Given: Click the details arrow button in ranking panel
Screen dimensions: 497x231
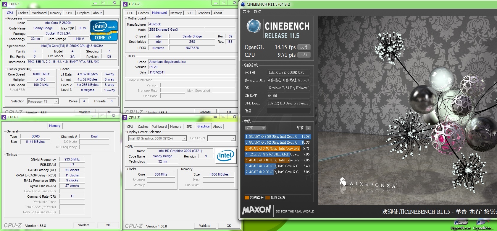Looking at the screenshot, I should [308, 128].
